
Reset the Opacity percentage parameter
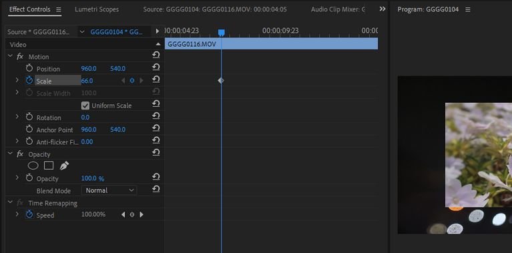[156, 177]
